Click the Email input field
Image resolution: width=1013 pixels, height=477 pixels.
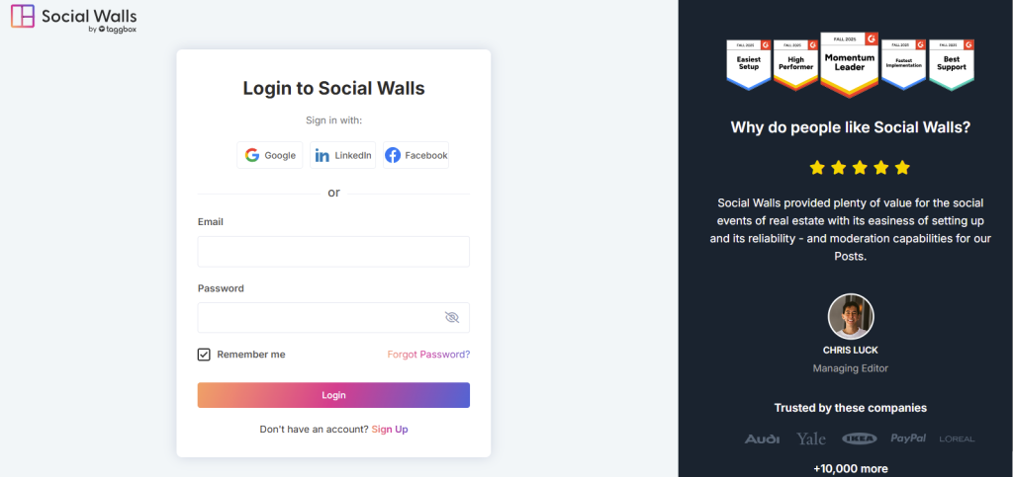click(x=333, y=252)
